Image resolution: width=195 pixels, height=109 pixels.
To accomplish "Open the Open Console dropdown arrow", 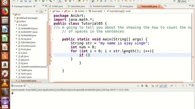I will [186, 86].
